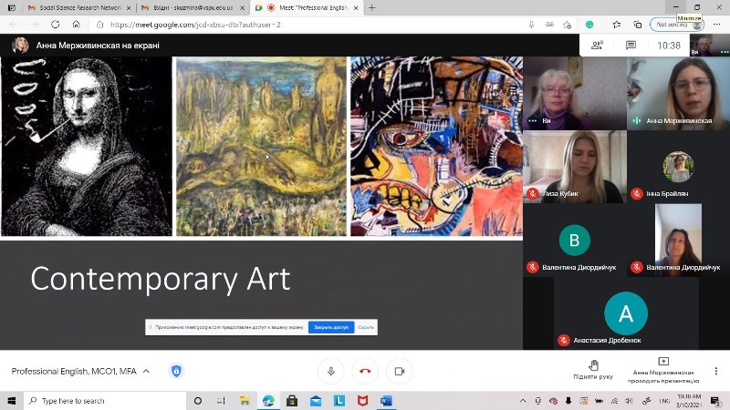Reload the page with refresh icon
Screen dimensions: 730x410
pos(55,25)
